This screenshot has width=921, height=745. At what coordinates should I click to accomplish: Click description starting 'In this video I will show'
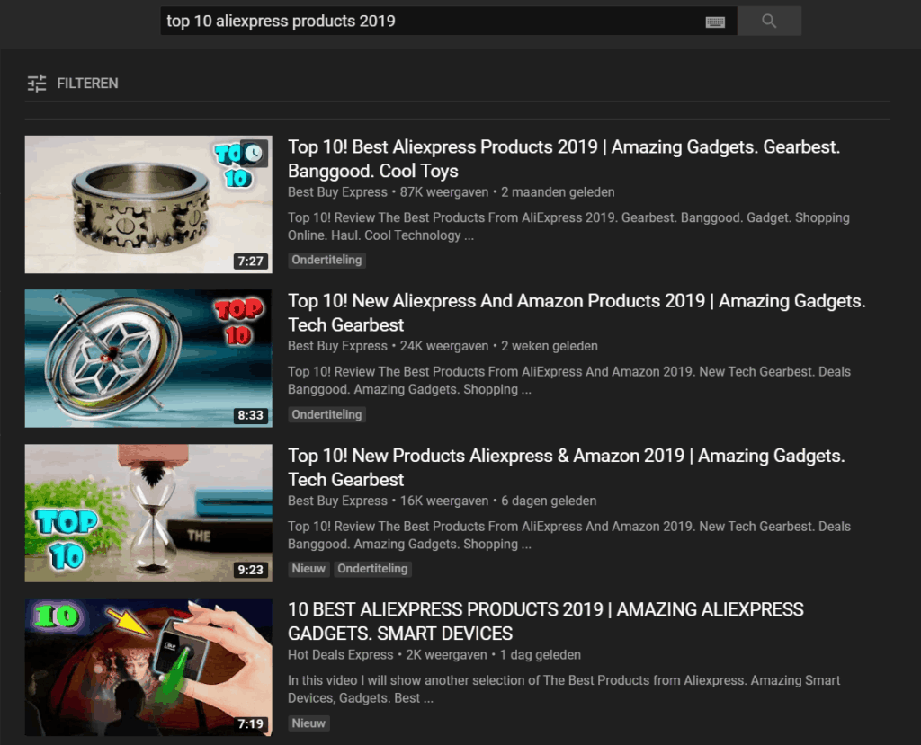point(564,689)
